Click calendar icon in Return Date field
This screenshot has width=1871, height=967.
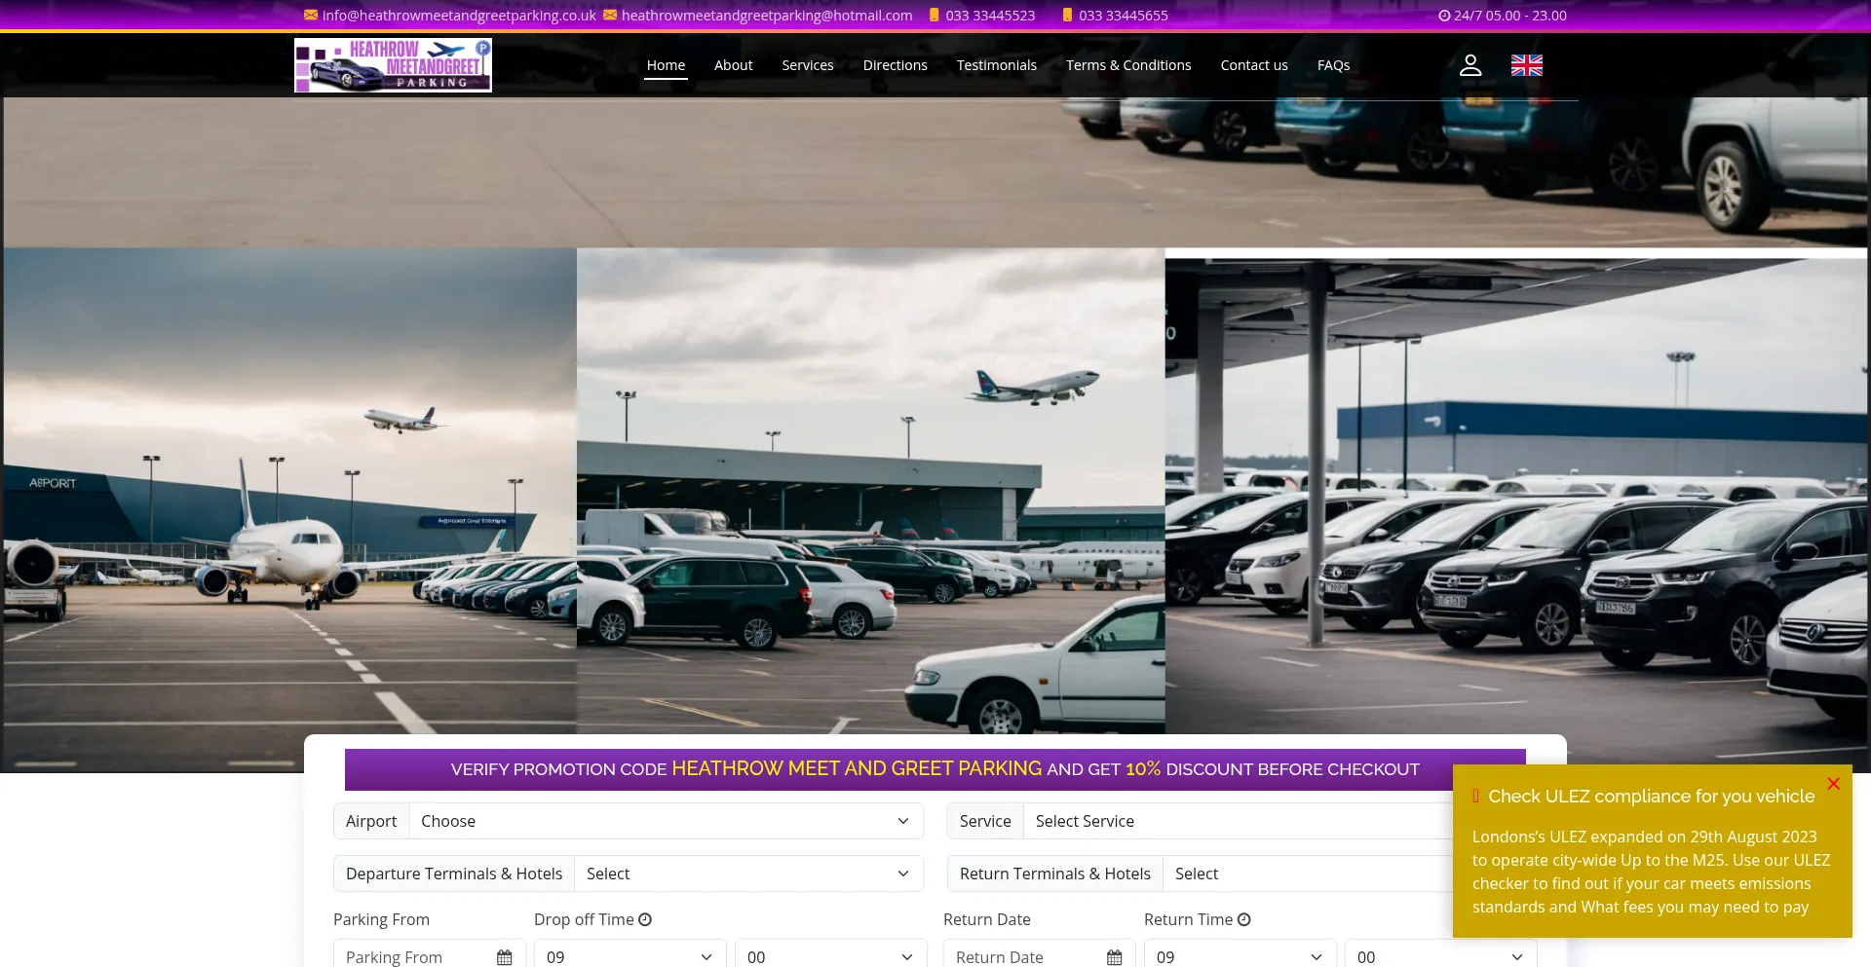click(1114, 957)
